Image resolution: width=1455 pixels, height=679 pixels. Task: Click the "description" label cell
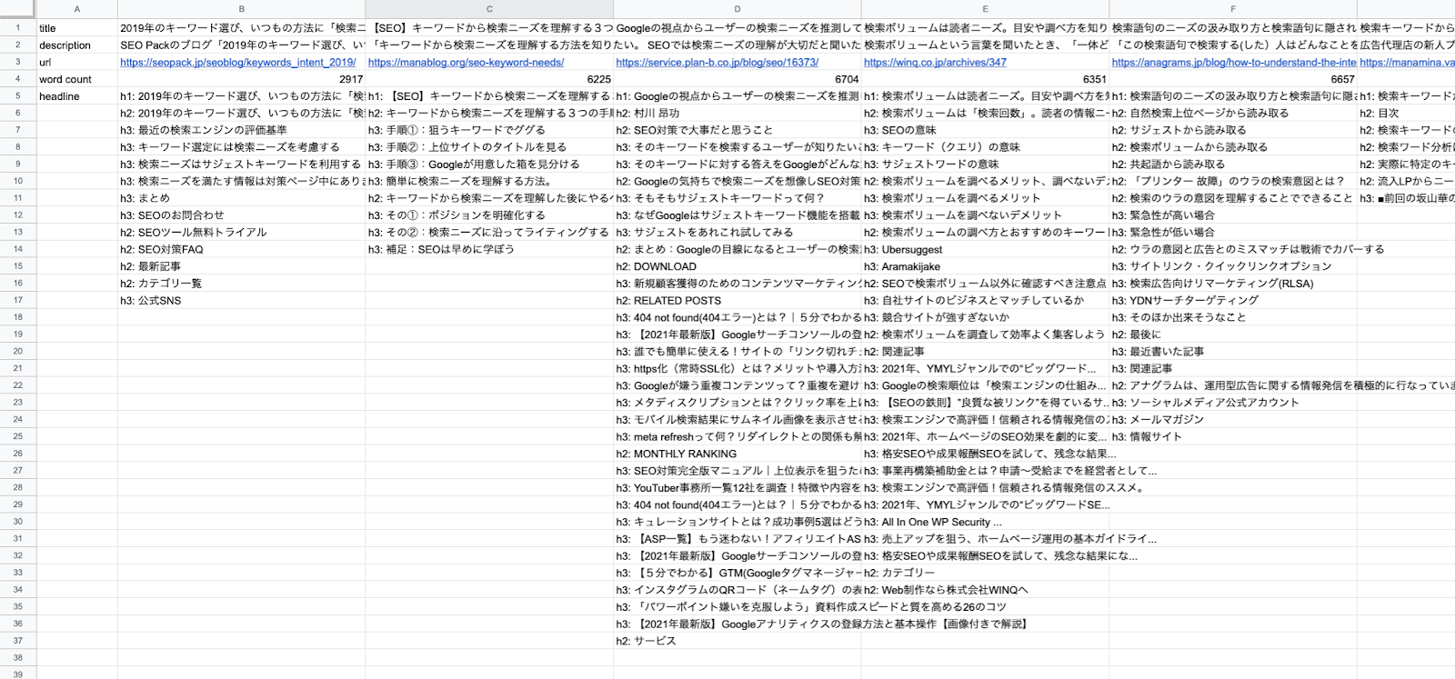point(77,45)
